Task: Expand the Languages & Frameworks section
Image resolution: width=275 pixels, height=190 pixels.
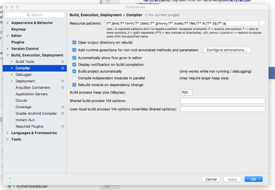Action: click(8, 133)
